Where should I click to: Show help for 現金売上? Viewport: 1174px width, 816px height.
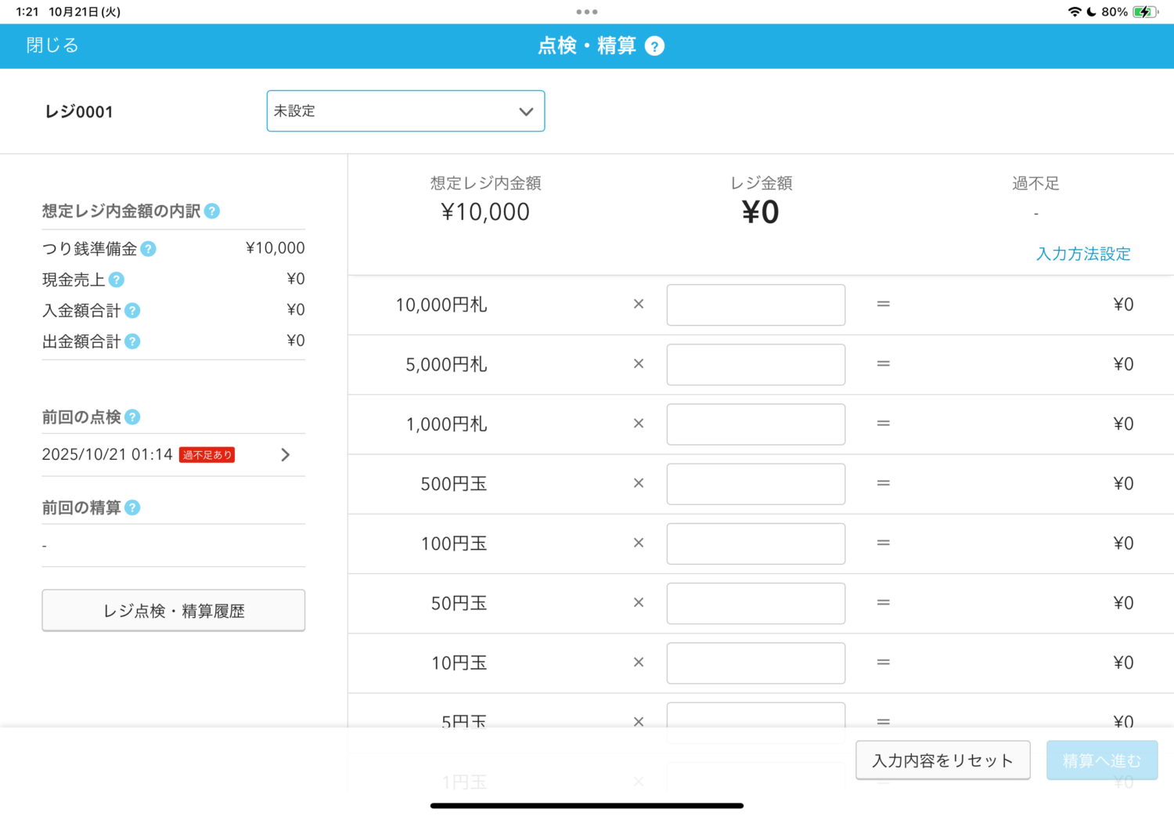117,280
